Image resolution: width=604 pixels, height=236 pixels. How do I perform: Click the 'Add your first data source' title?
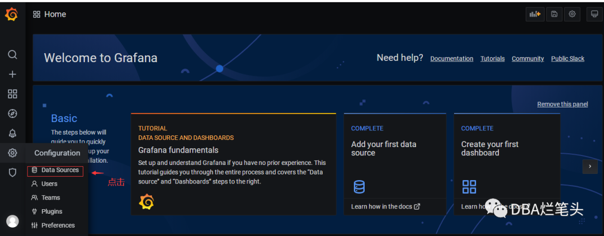[384, 149]
